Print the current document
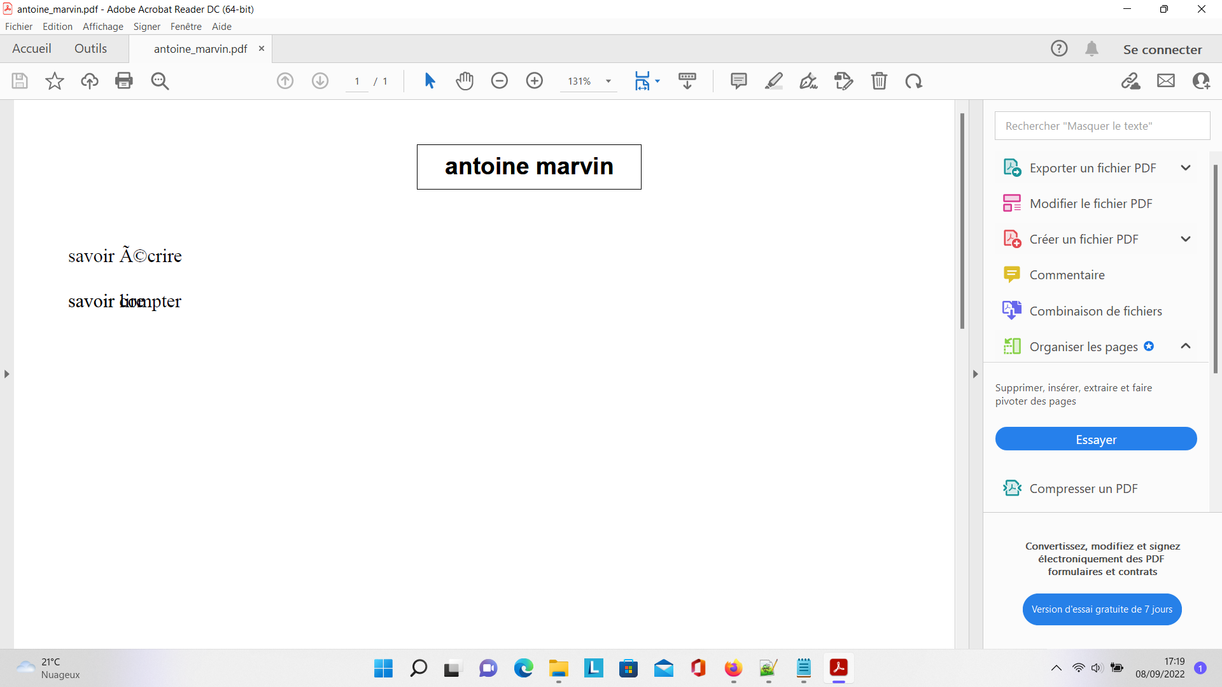Viewport: 1222px width, 687px height. 123,81
